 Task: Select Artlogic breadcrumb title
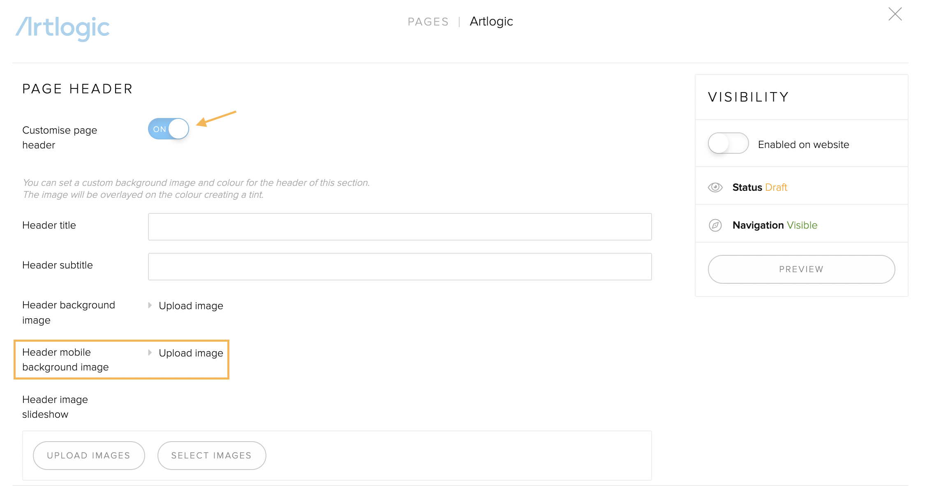[491, 21]
